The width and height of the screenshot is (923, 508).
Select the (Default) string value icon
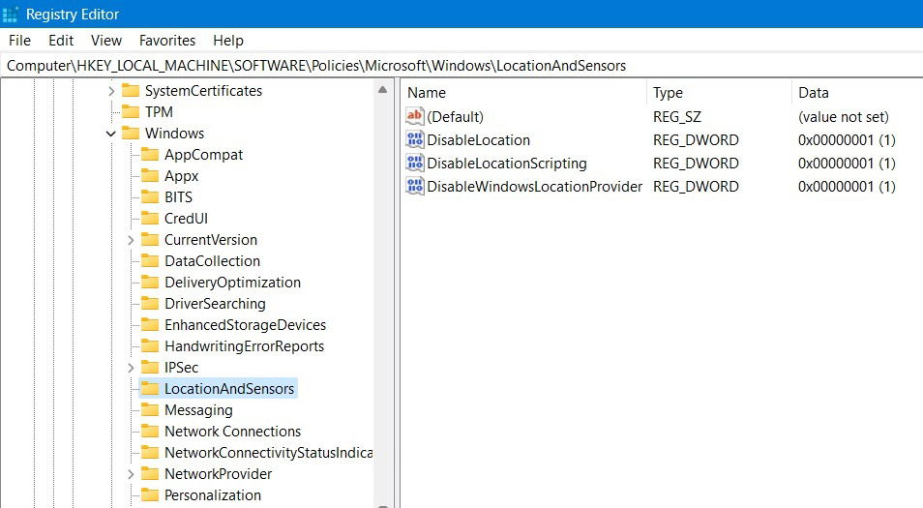(414, 116)
